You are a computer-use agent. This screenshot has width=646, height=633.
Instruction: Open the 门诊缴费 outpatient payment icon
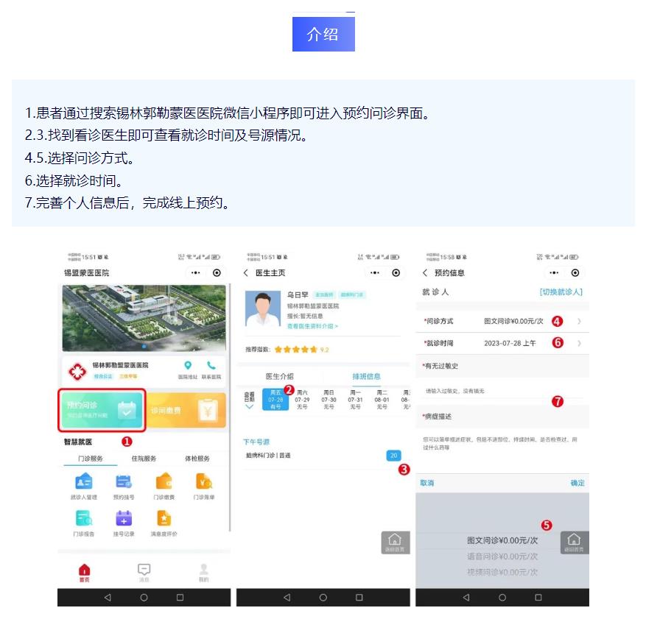pos(164,483)
